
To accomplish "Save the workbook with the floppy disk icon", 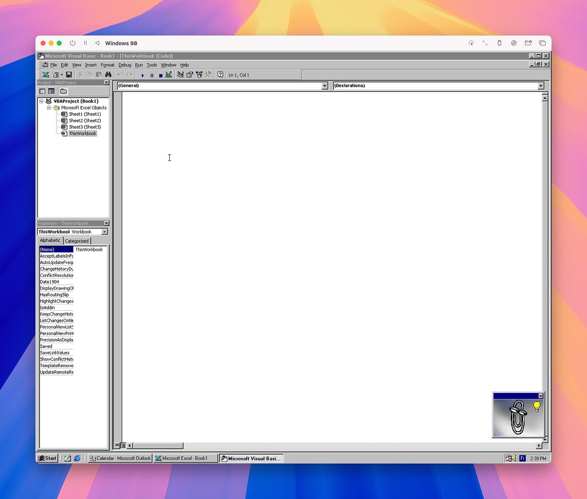I will pyautogui.click(x=69, y=75).
